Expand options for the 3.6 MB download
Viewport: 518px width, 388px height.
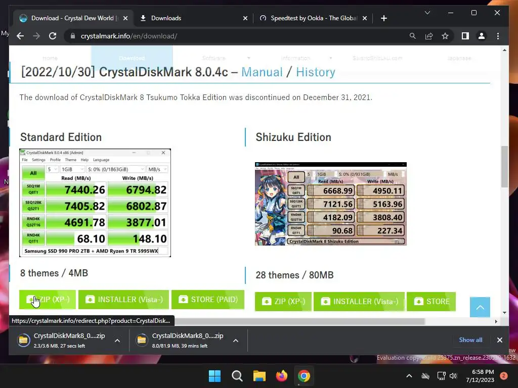click(117, 341)
